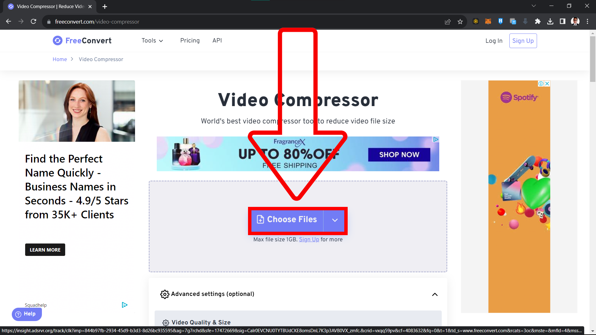The image size is (596, 335).
Task: Click the Log In text link
Action: [x=494, y=41]
